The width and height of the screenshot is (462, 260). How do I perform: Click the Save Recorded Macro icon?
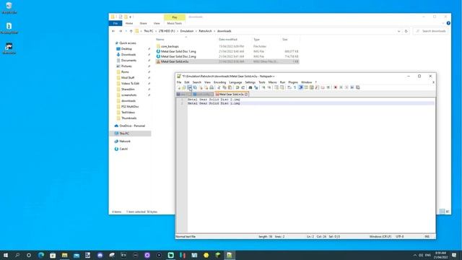tap(358, 87)
